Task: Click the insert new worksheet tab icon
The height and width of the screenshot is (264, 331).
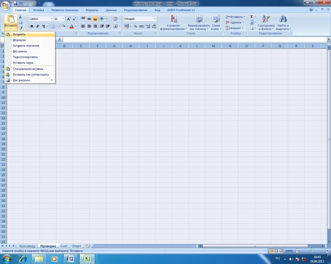Action: [x=88, y=246]
